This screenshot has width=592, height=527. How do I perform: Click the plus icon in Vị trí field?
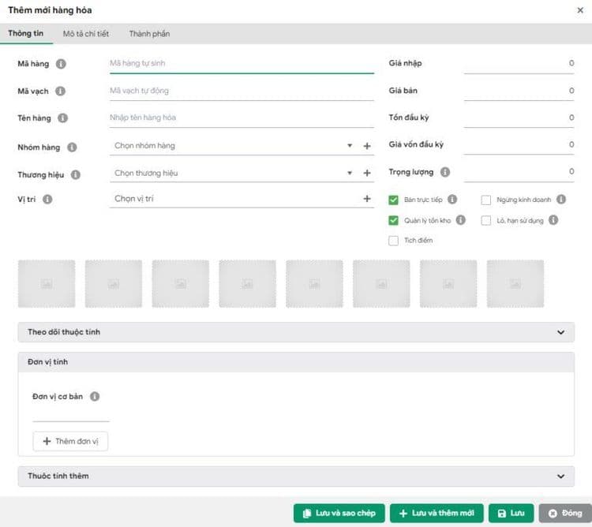point(367,199)
